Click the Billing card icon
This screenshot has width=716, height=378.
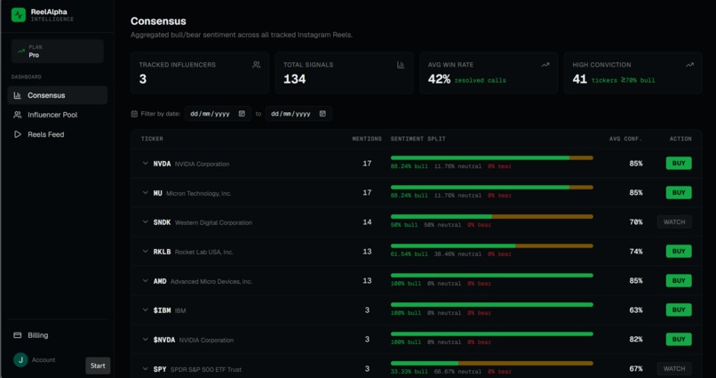18,335
